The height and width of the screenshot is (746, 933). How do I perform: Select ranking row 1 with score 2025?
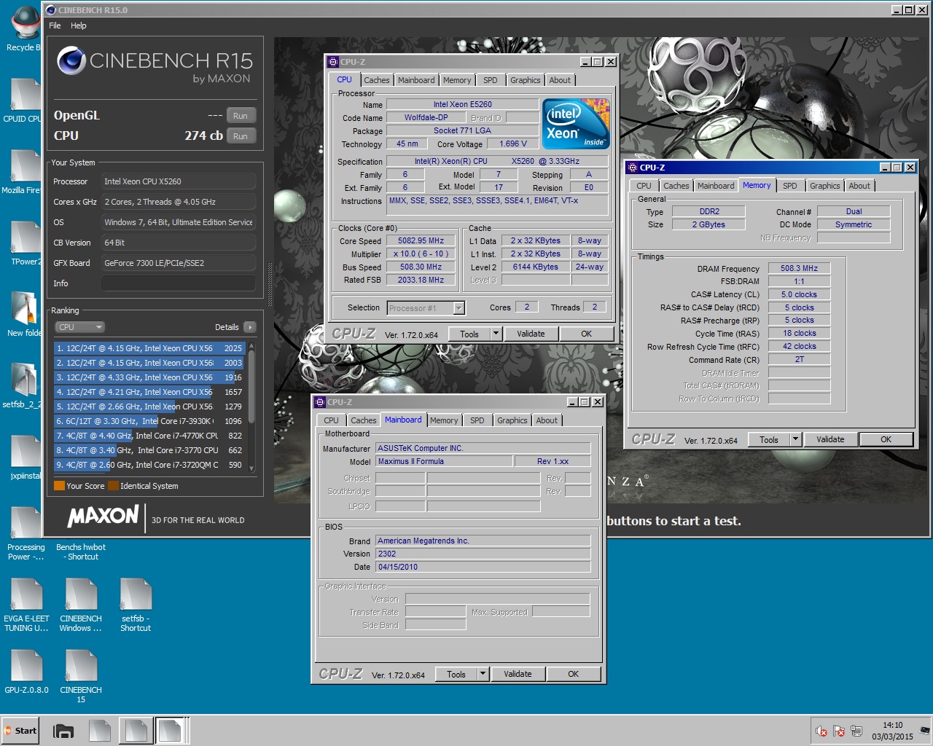coord(149,348)
